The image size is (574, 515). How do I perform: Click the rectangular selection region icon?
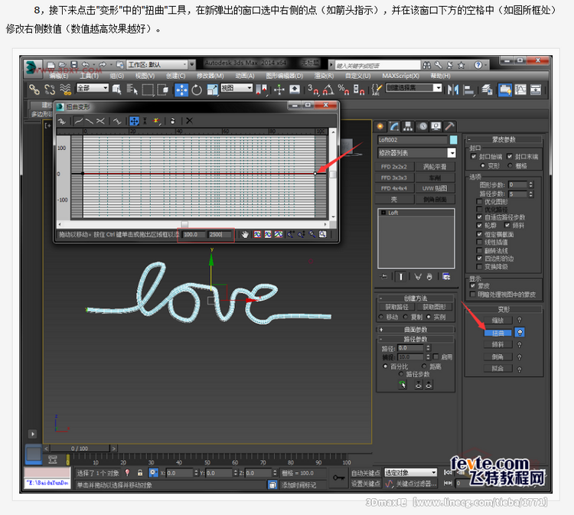(x=148, y=90)
